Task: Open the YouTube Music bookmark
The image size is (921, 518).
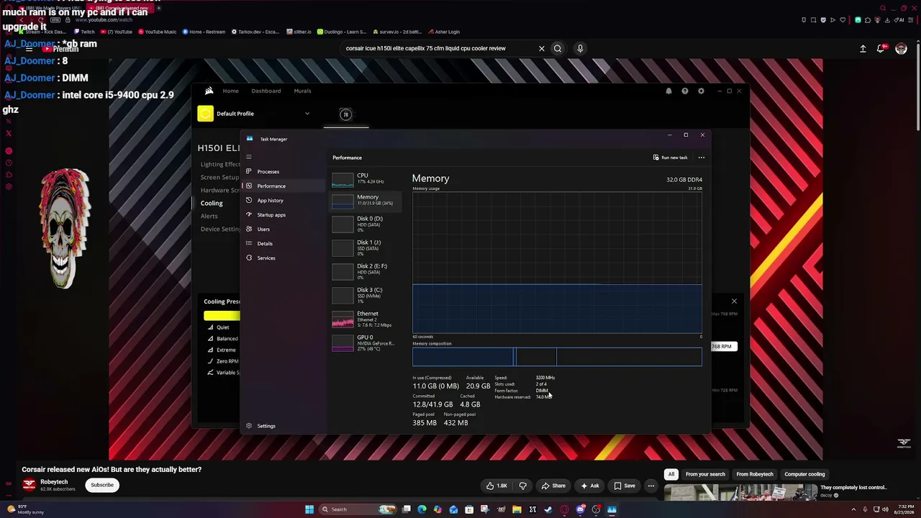Action: pyautogui.click(x=157, y=32)
